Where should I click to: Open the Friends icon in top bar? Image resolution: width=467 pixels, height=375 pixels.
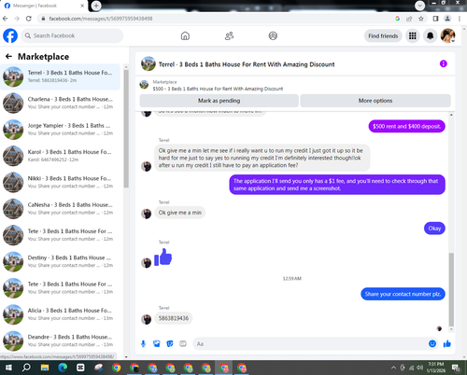[x=229, y=35]
